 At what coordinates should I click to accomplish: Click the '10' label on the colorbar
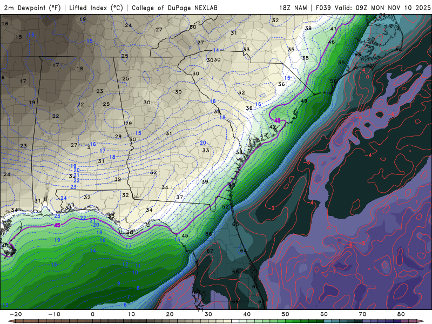(x=131, y=314)
